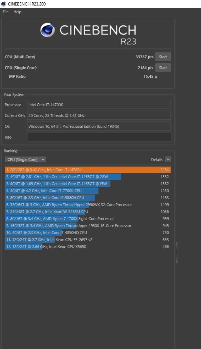Click the dotted panel splitter handle
201x349 pixels.
177,252
